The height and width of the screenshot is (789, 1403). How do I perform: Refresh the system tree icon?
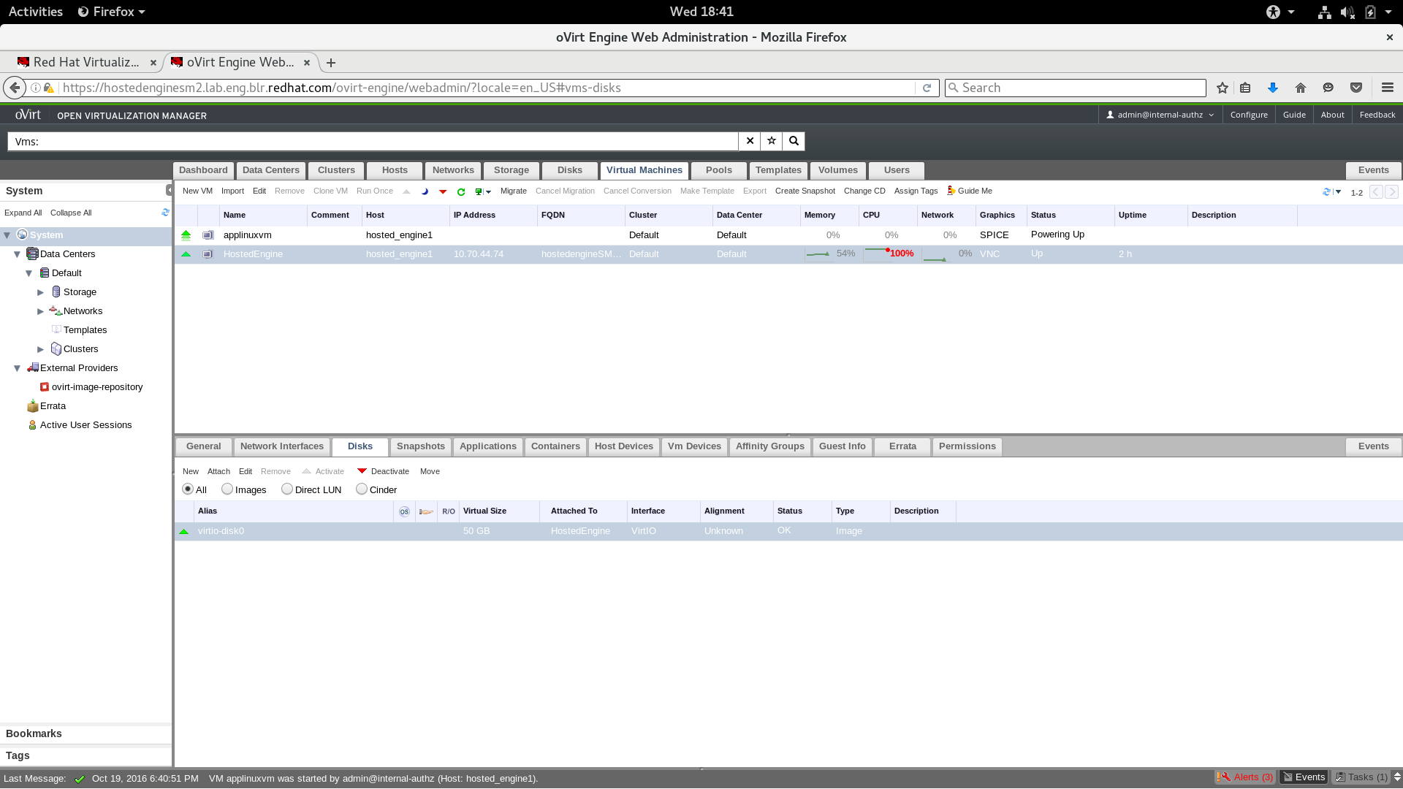point(165,213)
